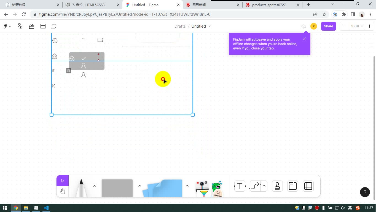The width and height of the screenshot is (376, 212).
Task: Open the timer and music tool
Action: click(20, 26)
